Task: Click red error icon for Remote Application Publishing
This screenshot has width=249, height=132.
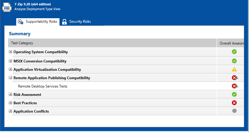Action: tap(234, 78)
